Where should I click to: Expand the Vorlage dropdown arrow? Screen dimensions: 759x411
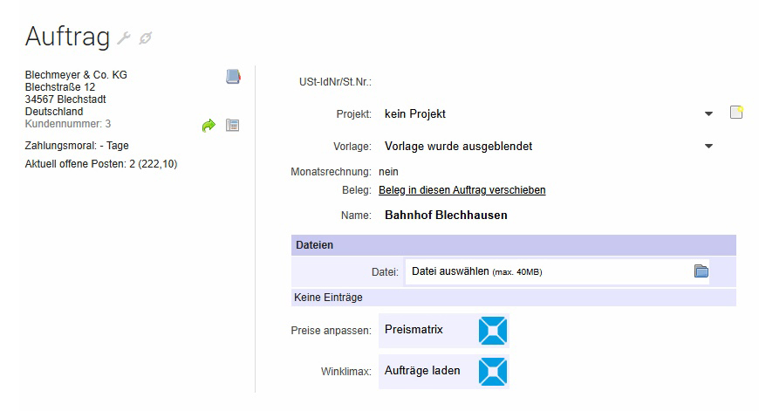(708, 147)
